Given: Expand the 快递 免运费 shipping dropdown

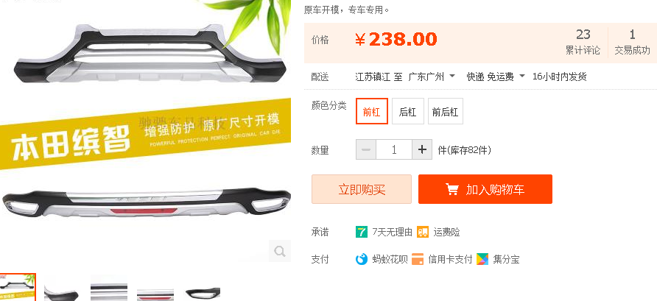Looking at the screenshot, I should pyautogui.click(x=496, y=77).
